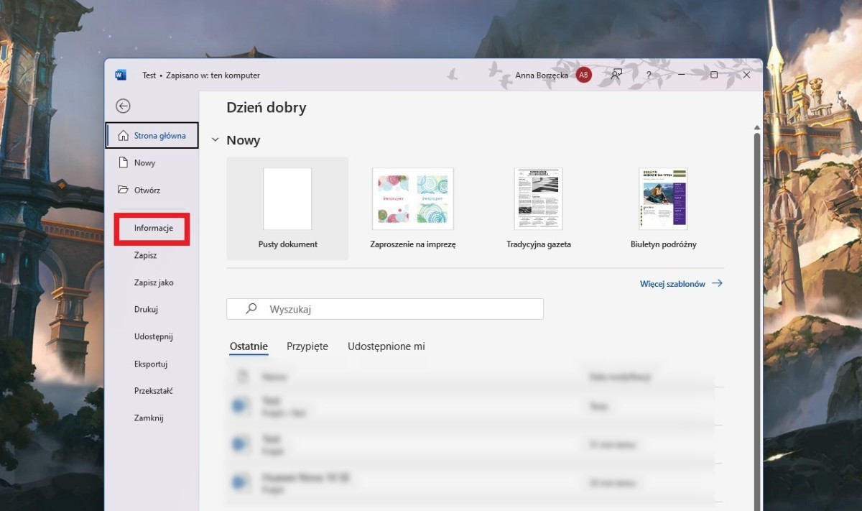Click the Strona główna home icon
Screen dimensions: 862x511
pos(123,136)
